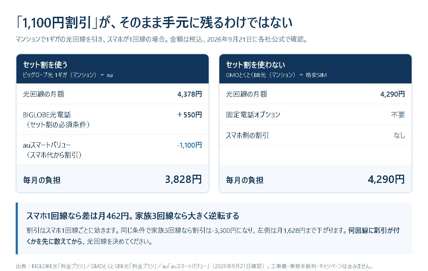Screen dimensions: 428x271
Task: Click the subtitle starting with マンションで1ギガの光回線
Action: pyautogui.click(x=162, y=39)
